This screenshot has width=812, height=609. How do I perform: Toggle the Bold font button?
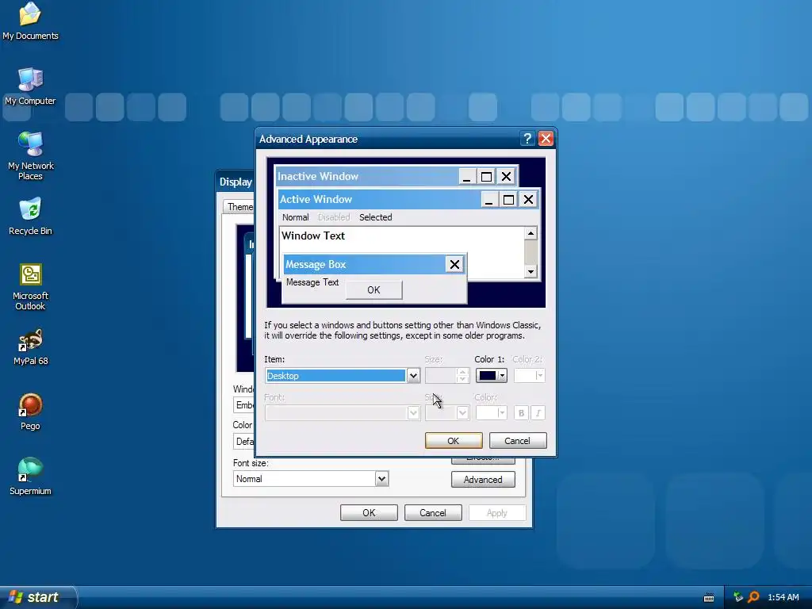click(x=521, y=412)
